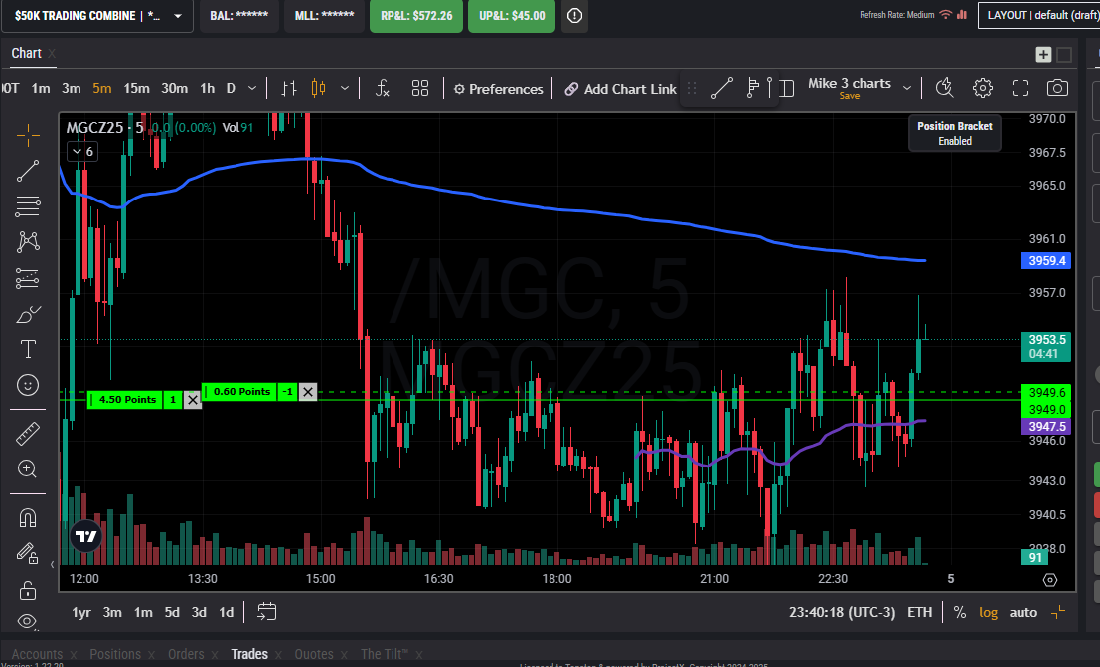Click the UP&L $45.00 badge

(512, 16)
